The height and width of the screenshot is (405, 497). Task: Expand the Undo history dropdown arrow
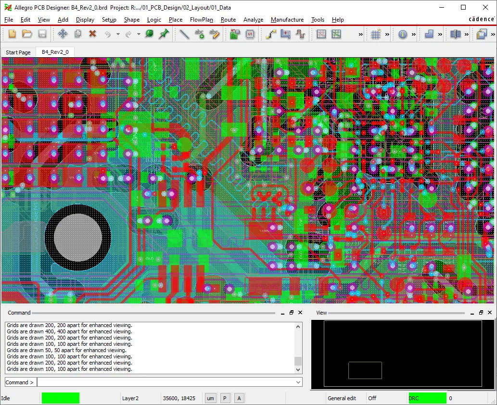pyautogui.click(x=118, y=34)
